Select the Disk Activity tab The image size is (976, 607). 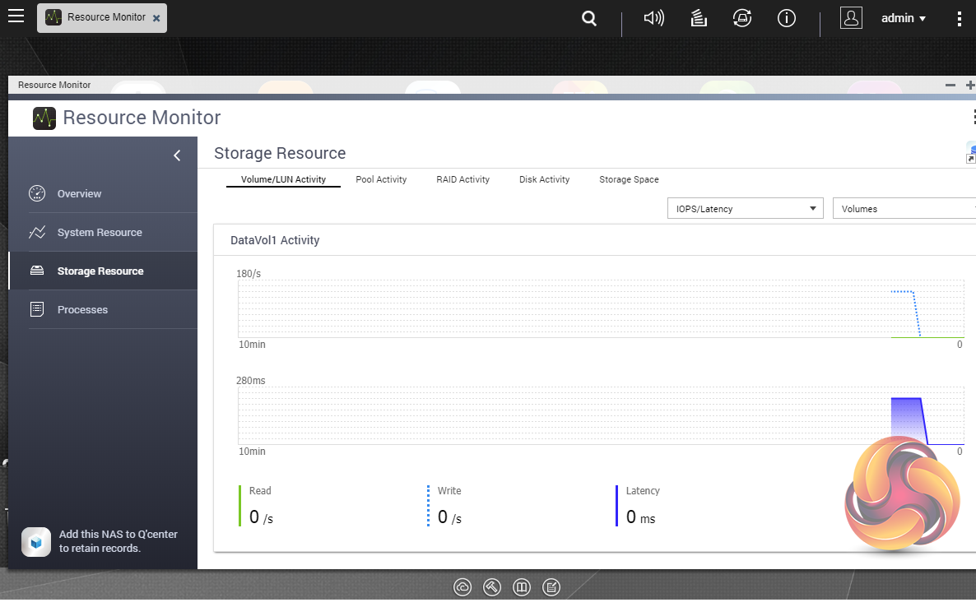[544, 179]
